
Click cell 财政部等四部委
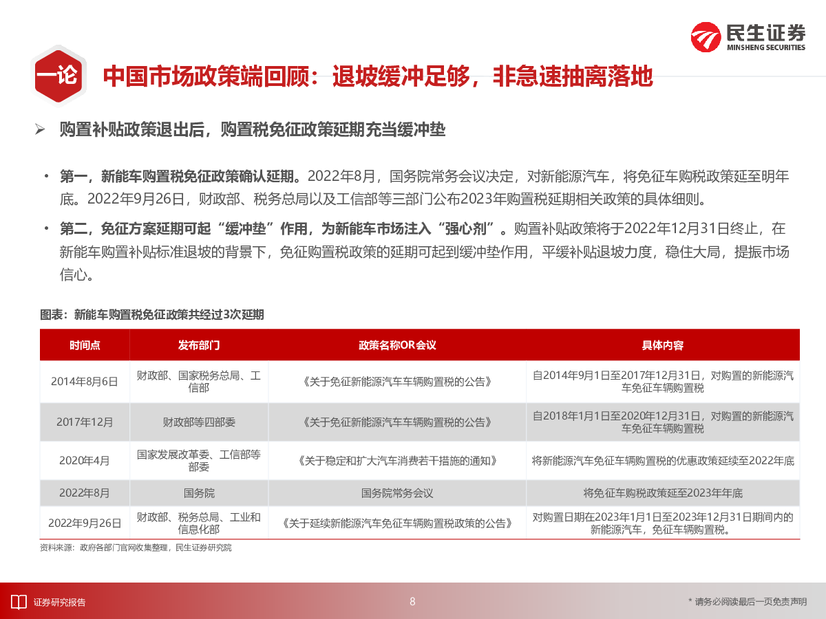[199, 422]
